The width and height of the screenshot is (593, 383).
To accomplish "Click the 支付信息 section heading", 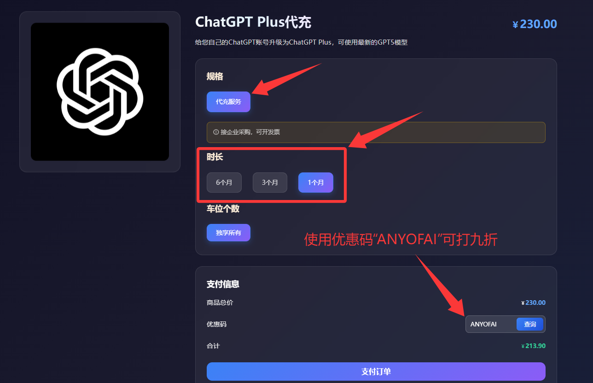I will click(x=223, y=284).
